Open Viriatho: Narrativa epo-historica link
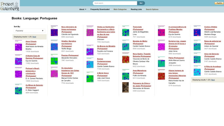This screenshot has height=126, width=224. click(68, 44)
